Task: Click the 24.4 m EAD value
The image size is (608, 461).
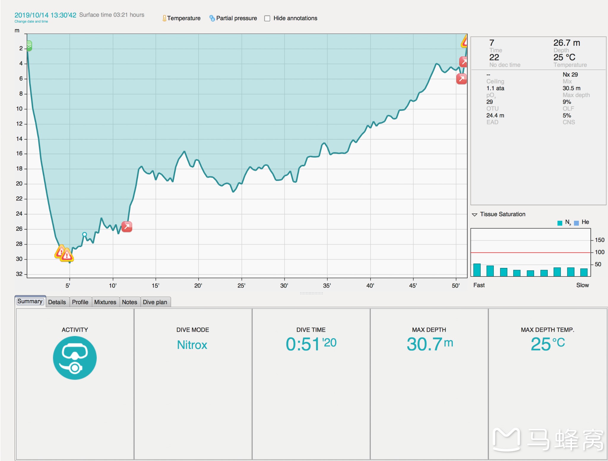Action: tap(495, 116)
